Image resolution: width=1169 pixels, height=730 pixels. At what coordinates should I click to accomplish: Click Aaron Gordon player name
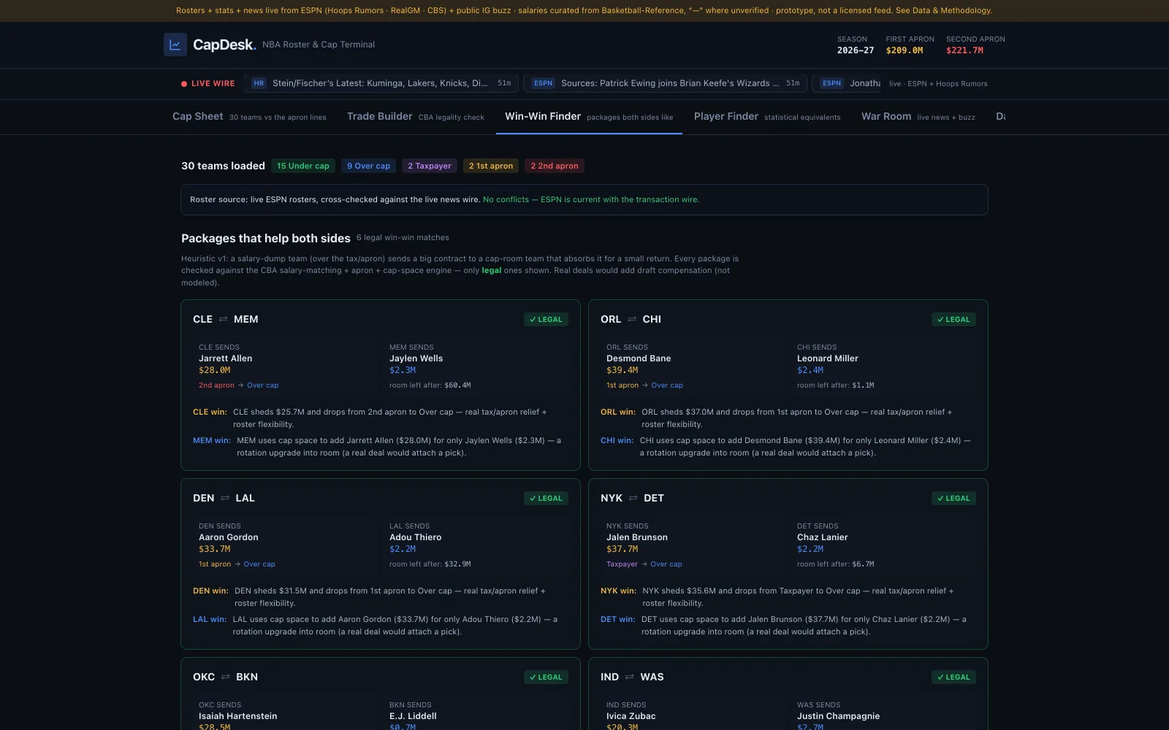tap(229, 537)
